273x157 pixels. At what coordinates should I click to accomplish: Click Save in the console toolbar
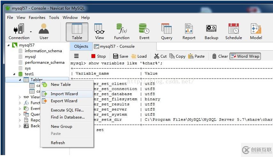click(121, 56)
